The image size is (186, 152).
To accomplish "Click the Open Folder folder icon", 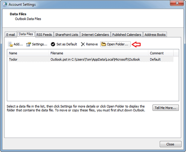I will point(104,44).
